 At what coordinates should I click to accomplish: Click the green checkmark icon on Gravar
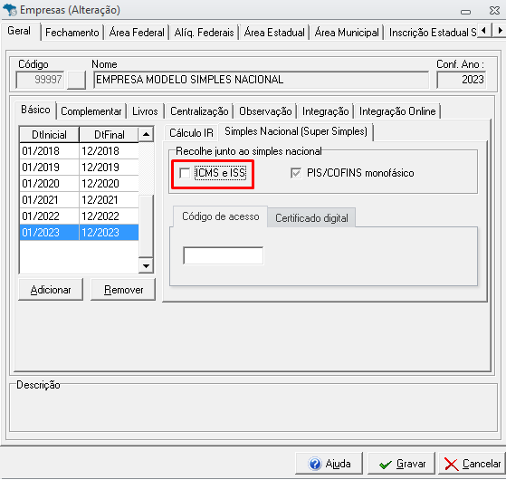(385, 465)
